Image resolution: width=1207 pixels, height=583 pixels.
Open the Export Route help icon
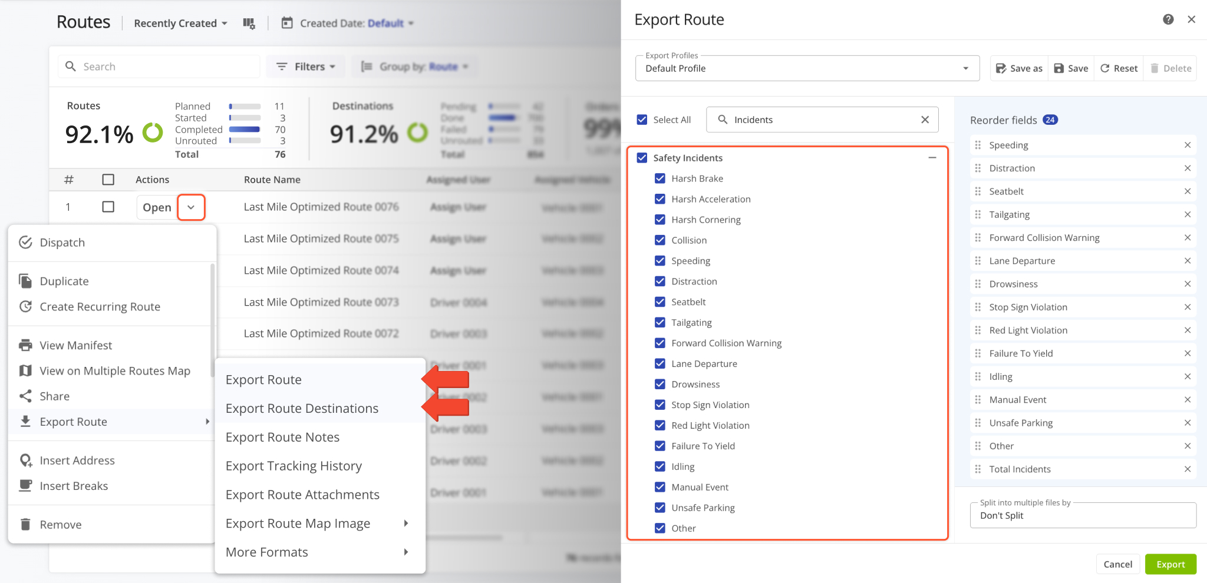[x=1168, y=19]
